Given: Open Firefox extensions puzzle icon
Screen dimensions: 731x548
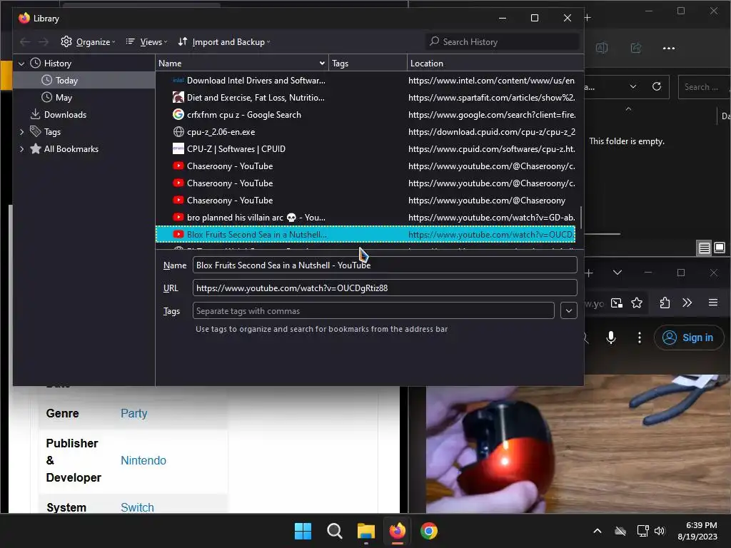Looking at the screenshot, I should (x=665, y=303).
